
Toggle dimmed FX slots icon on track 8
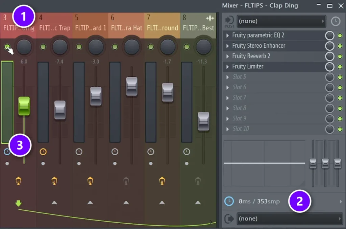pos(198,181)
